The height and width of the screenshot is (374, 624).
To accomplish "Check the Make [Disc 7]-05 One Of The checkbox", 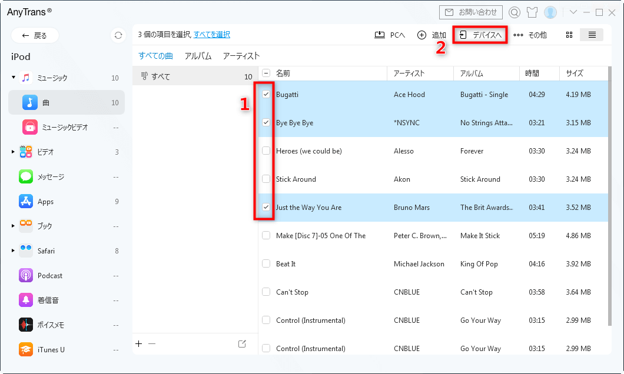I will (x=266, y=235).
